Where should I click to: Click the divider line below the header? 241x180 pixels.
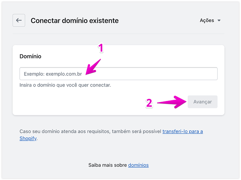(x=119, y=34)
